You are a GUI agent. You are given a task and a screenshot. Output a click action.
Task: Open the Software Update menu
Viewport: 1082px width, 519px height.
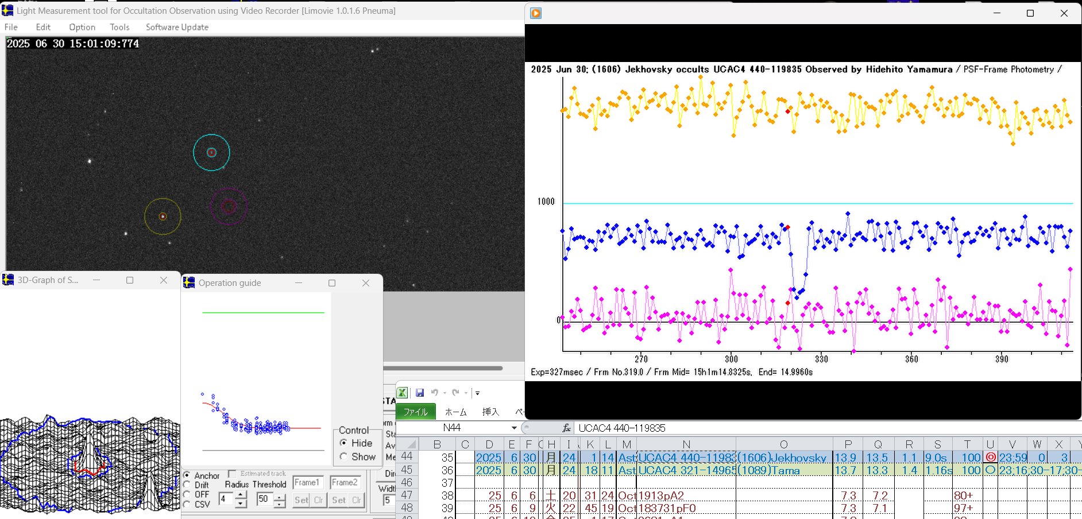tap(177, 27)
